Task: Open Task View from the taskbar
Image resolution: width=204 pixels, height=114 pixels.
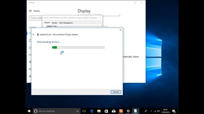Action: 84,111
